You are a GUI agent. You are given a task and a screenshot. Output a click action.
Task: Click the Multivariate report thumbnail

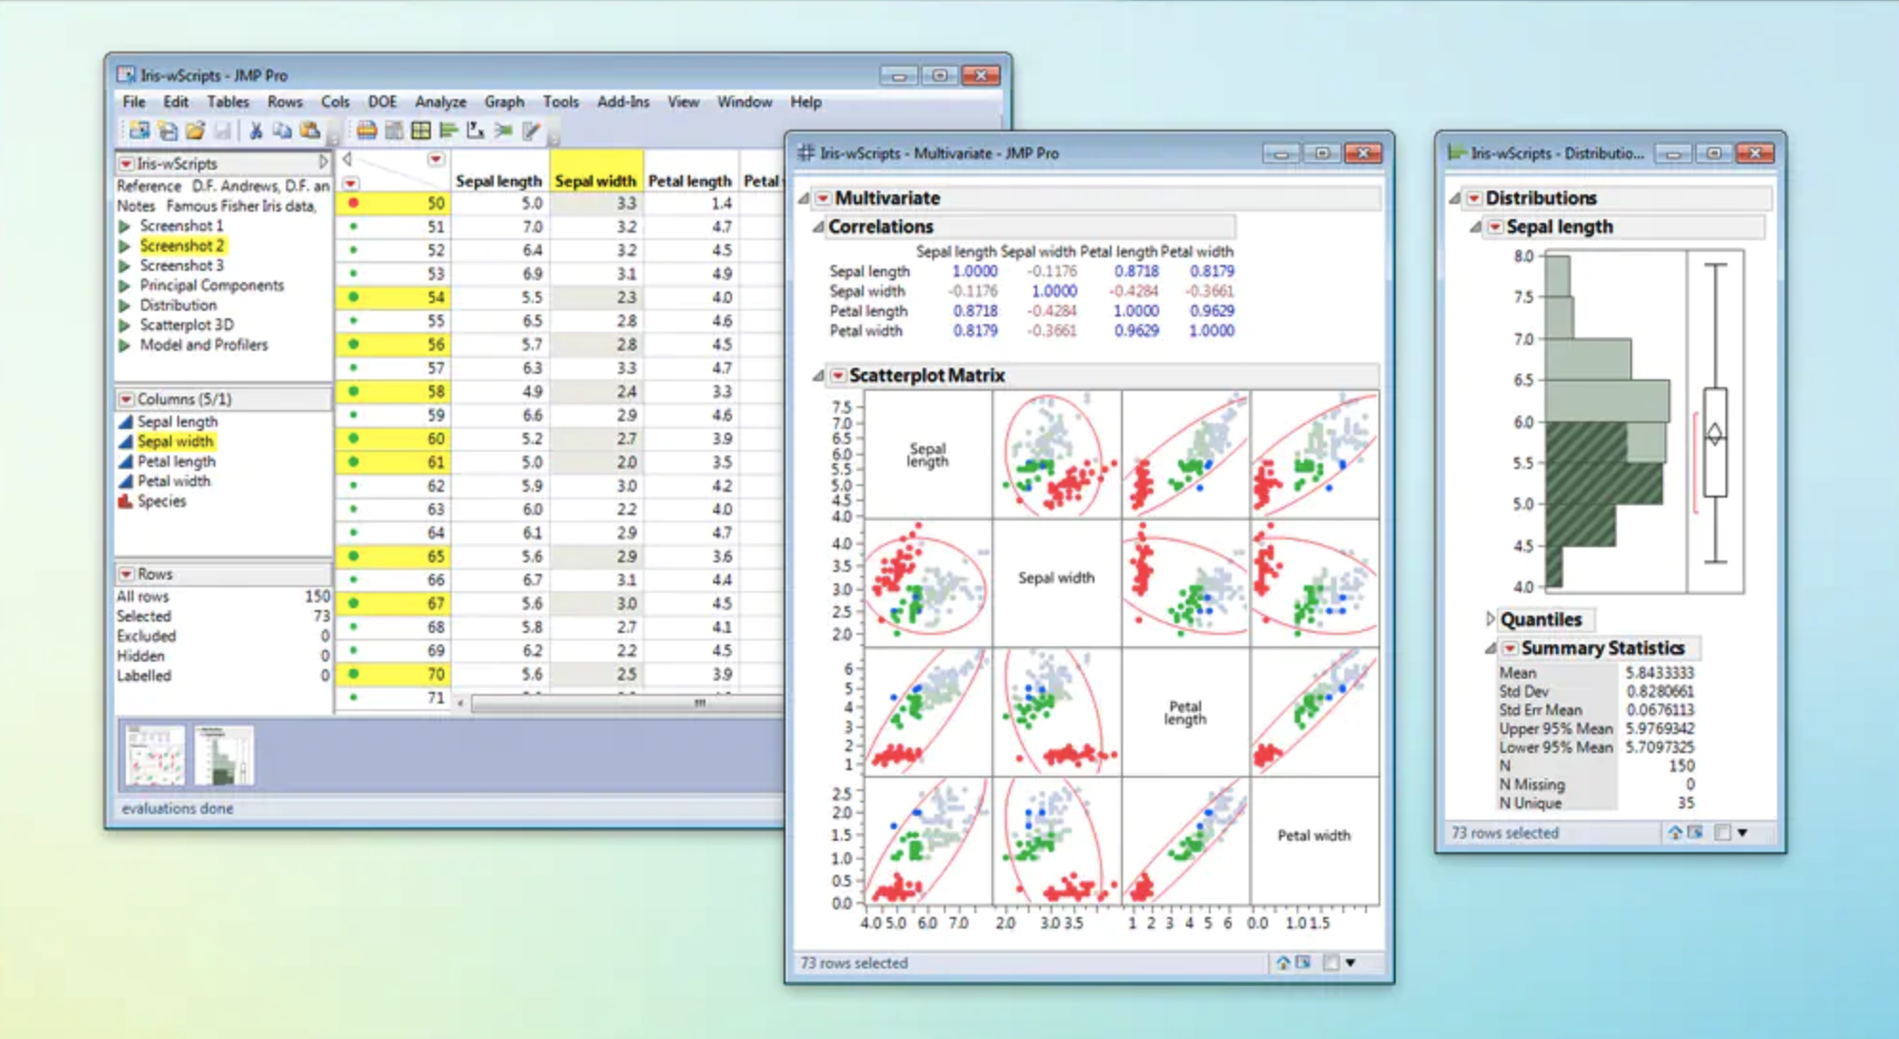(154, 755)
